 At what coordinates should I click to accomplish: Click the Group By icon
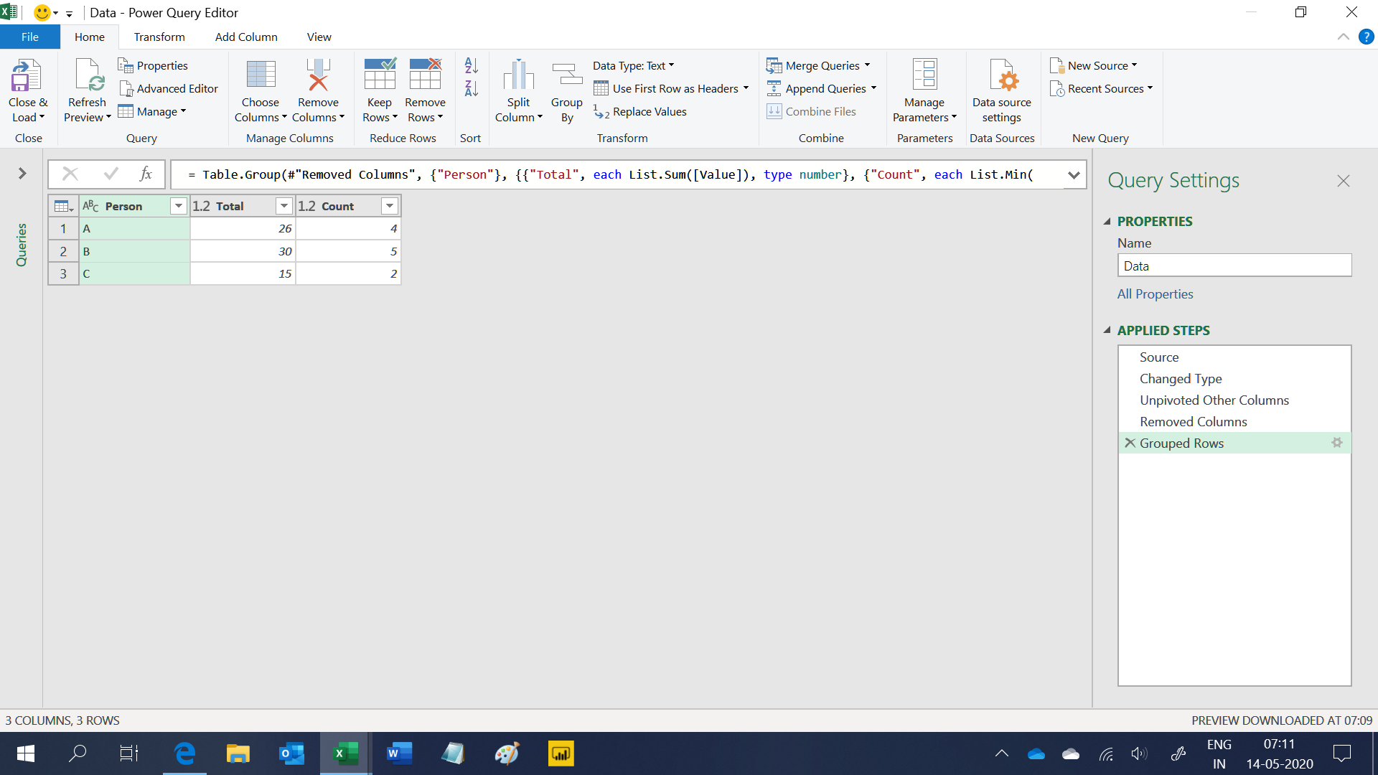567,75
